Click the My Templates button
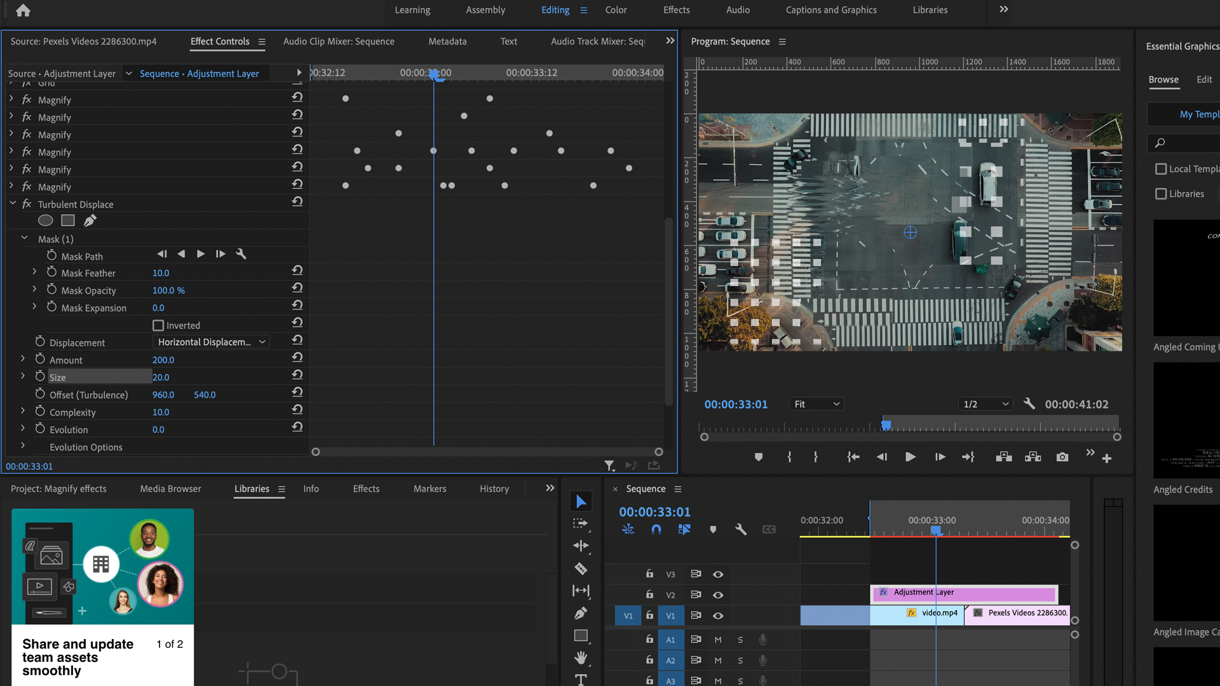Screen dimensions: 1220x686 (x=1200, y=114)
